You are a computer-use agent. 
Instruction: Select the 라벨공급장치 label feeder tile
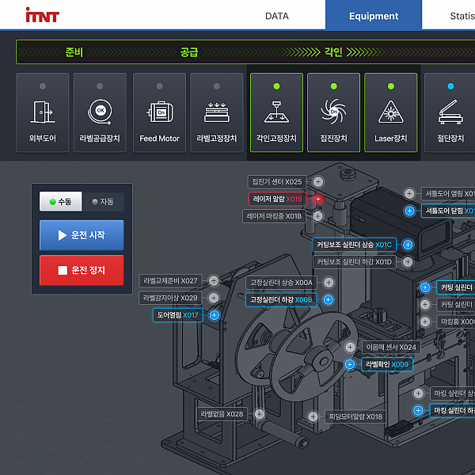coord(100,112)
